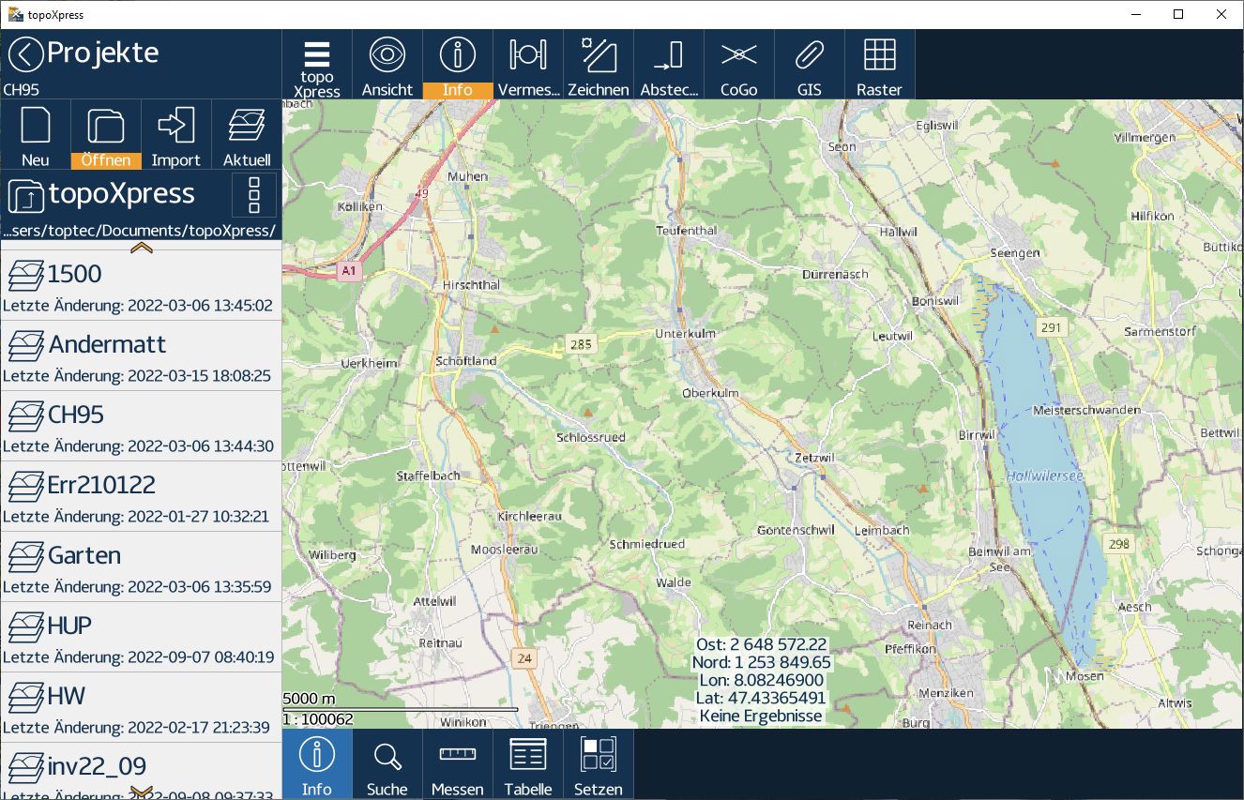Select the Info tab in top toolbar
Viewport: 1244px width, 800px height.
coord(458,64)
